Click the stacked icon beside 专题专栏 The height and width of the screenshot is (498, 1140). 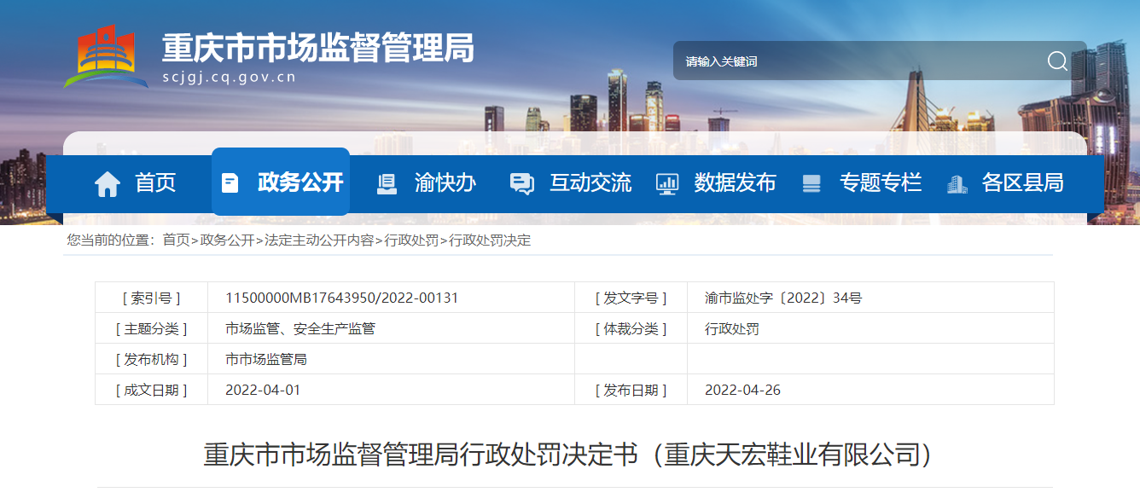click(x=811, y=183)
